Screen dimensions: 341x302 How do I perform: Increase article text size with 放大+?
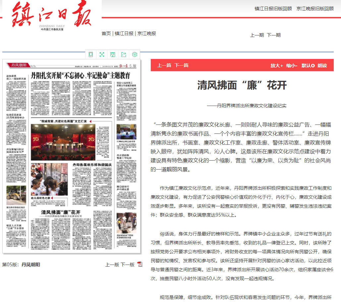[277, 66]
